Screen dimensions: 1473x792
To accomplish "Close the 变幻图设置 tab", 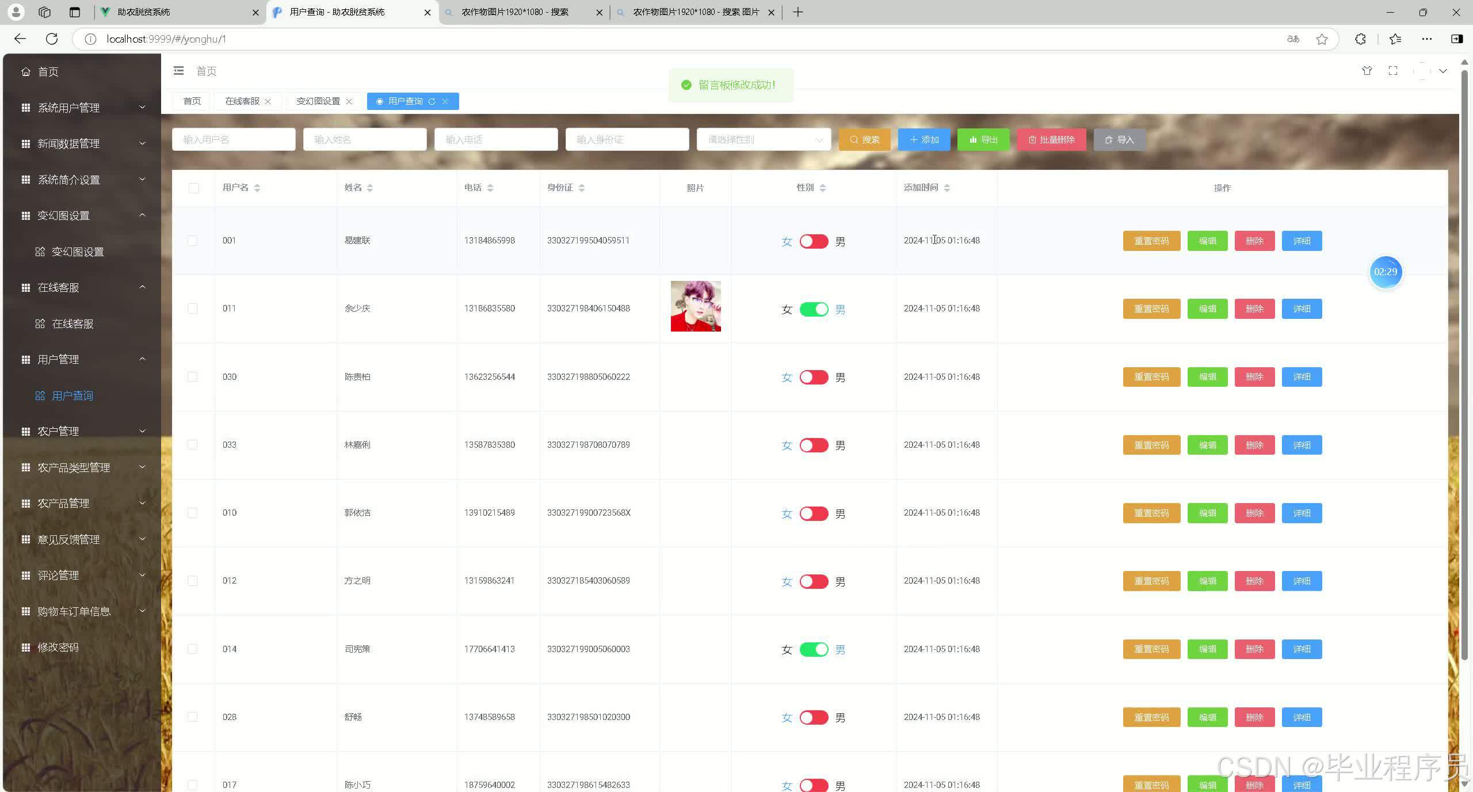I will 349,101.
